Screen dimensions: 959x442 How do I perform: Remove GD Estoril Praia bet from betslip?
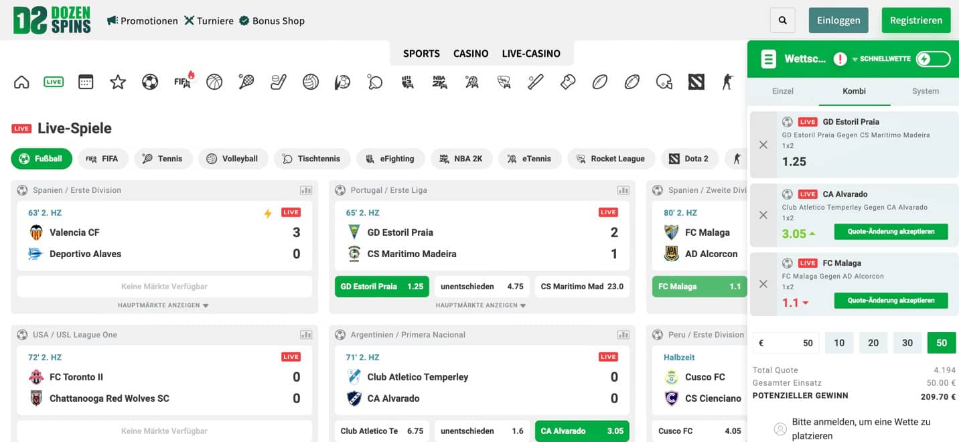pyautogui.click(x=763, y=145)
